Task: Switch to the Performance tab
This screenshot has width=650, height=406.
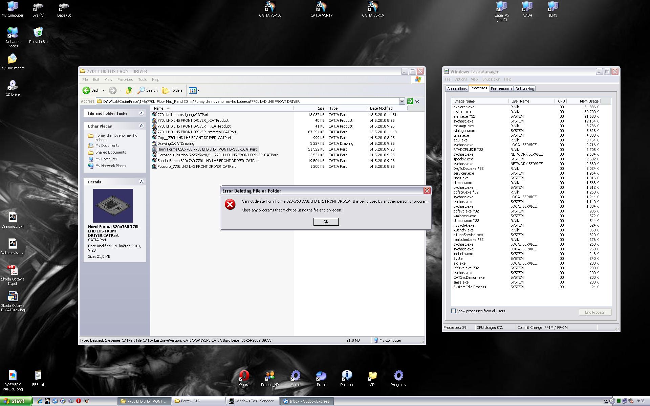Action: coord(501,89)
